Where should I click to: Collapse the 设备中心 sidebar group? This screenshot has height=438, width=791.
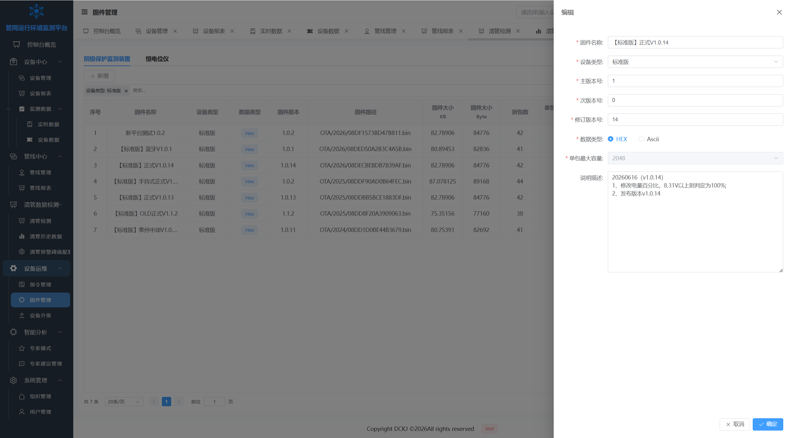(60, 62)
